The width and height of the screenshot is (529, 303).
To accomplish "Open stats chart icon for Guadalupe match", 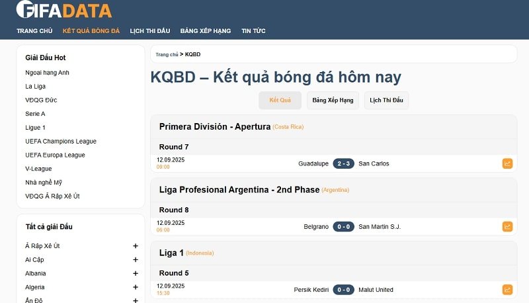I will coord(507,163).
